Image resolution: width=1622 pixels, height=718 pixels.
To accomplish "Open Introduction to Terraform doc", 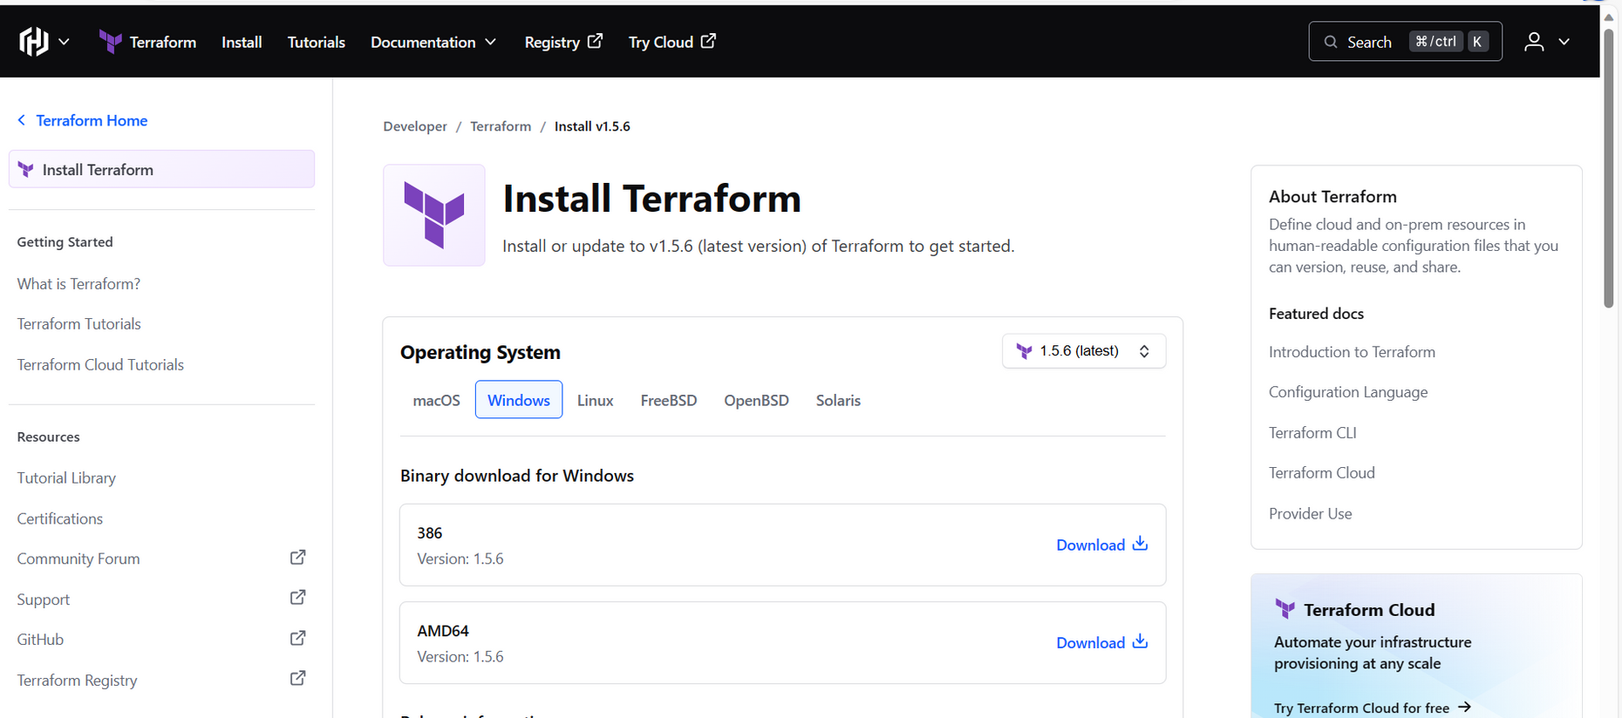I will [x=1352, y=352].
